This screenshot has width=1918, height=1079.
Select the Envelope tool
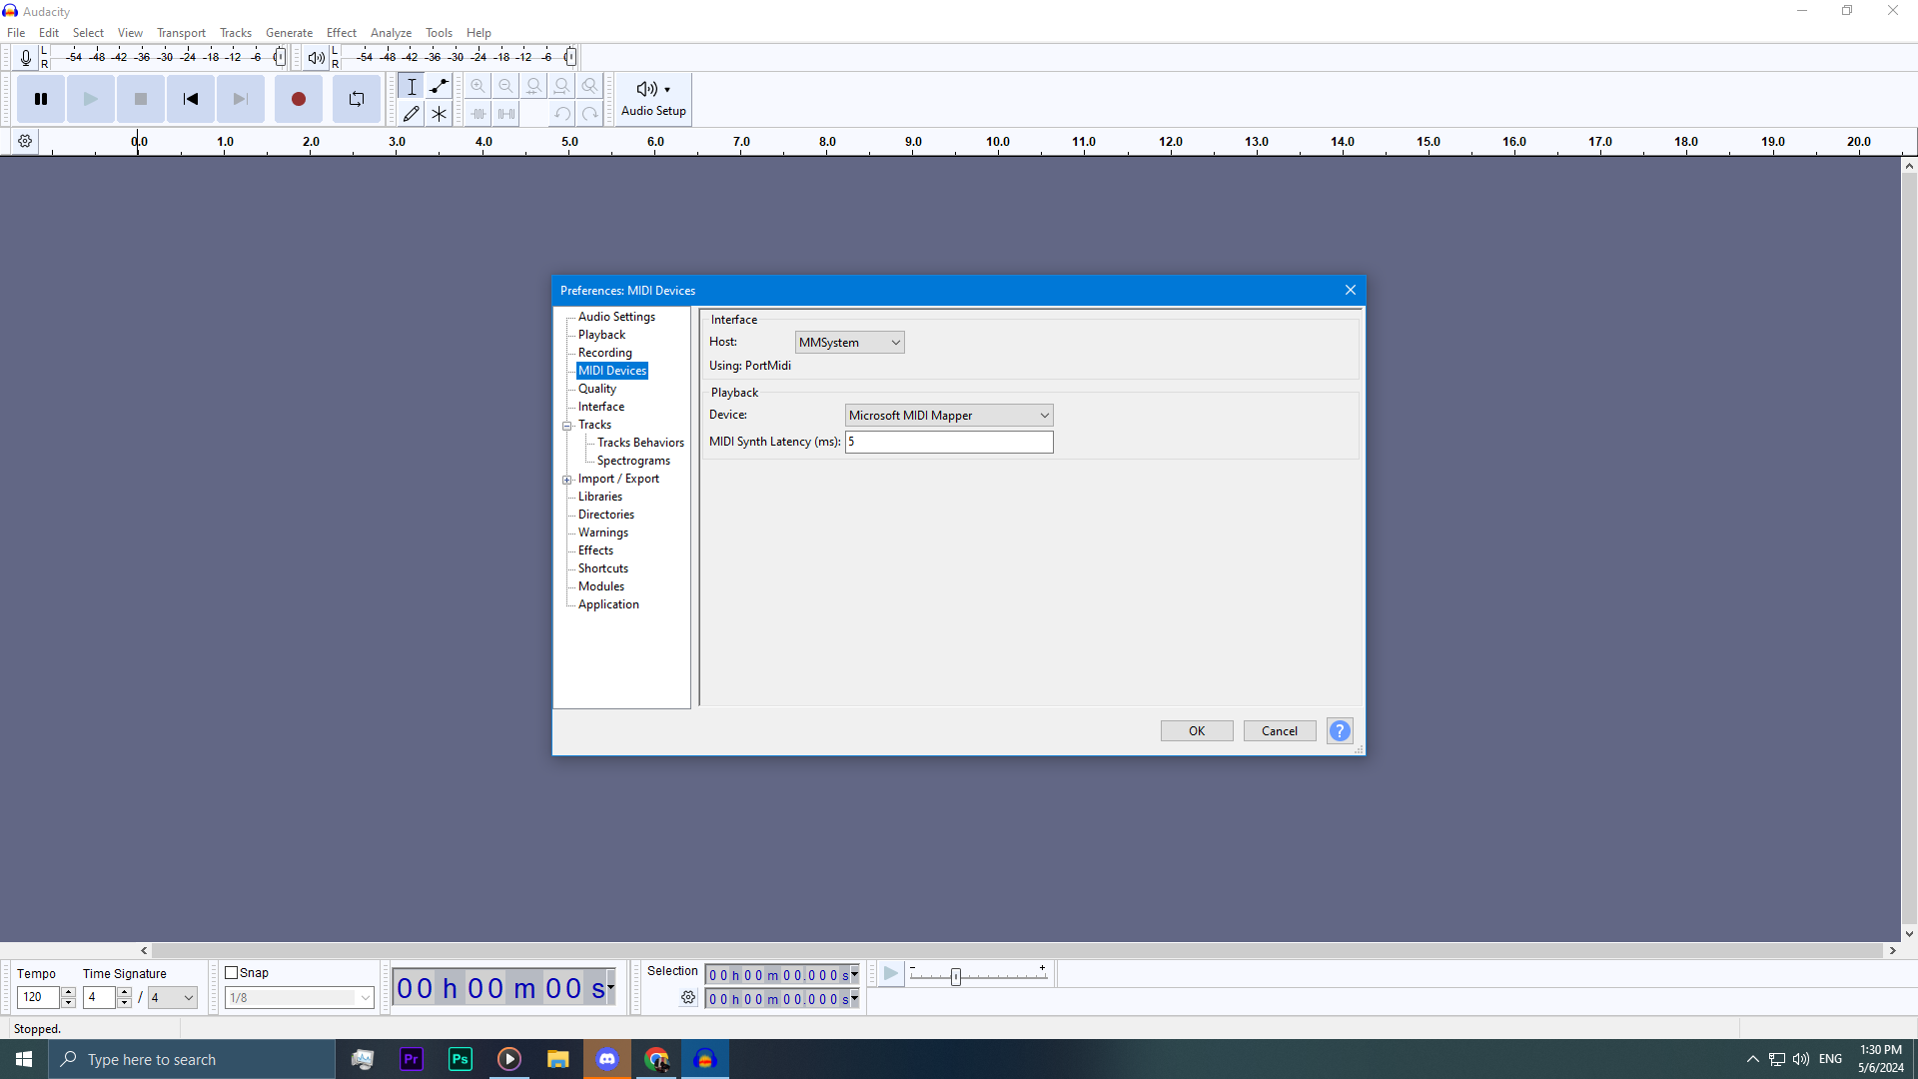point(439,86)
